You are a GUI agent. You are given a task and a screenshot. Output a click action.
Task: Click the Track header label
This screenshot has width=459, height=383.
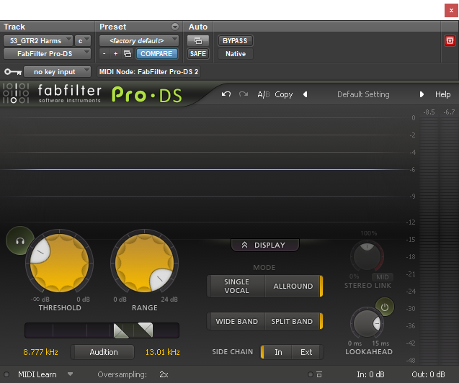(14, 27)
